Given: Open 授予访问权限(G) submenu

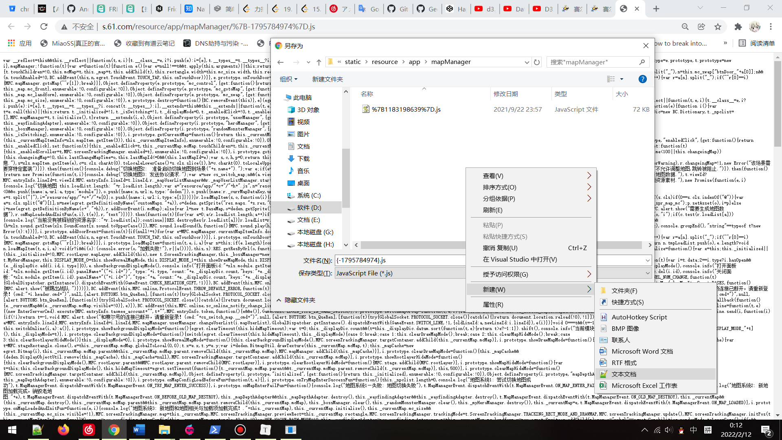Looking at the screenshot, I should 531,274.
